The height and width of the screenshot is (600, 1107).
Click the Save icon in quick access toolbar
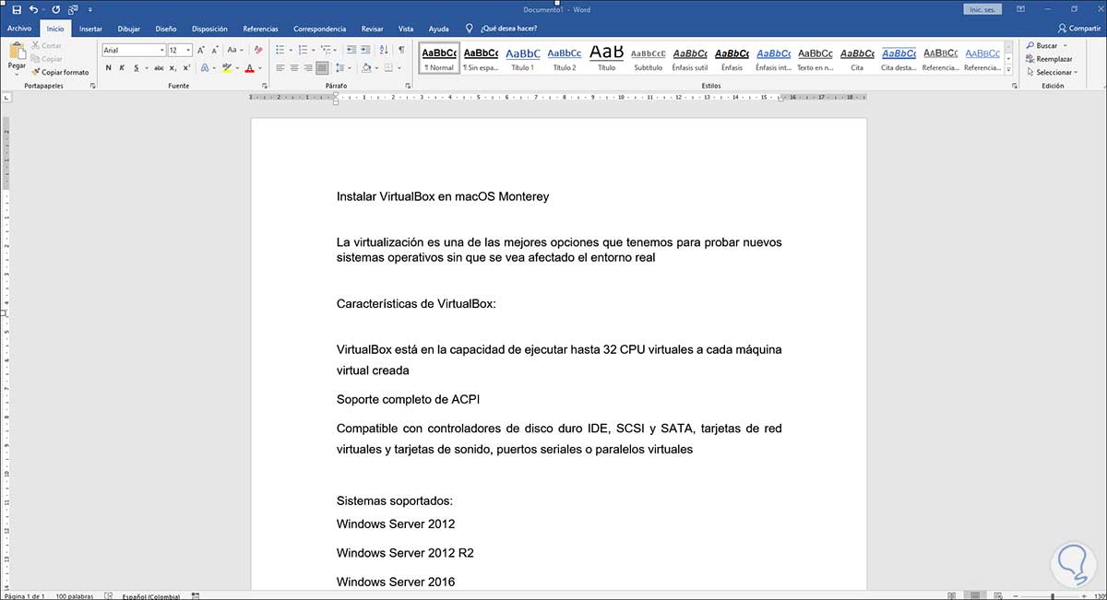coord(16,9)
